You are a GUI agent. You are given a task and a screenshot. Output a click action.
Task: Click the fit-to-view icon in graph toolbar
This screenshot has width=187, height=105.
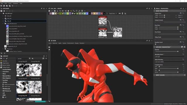click(49, 11)
